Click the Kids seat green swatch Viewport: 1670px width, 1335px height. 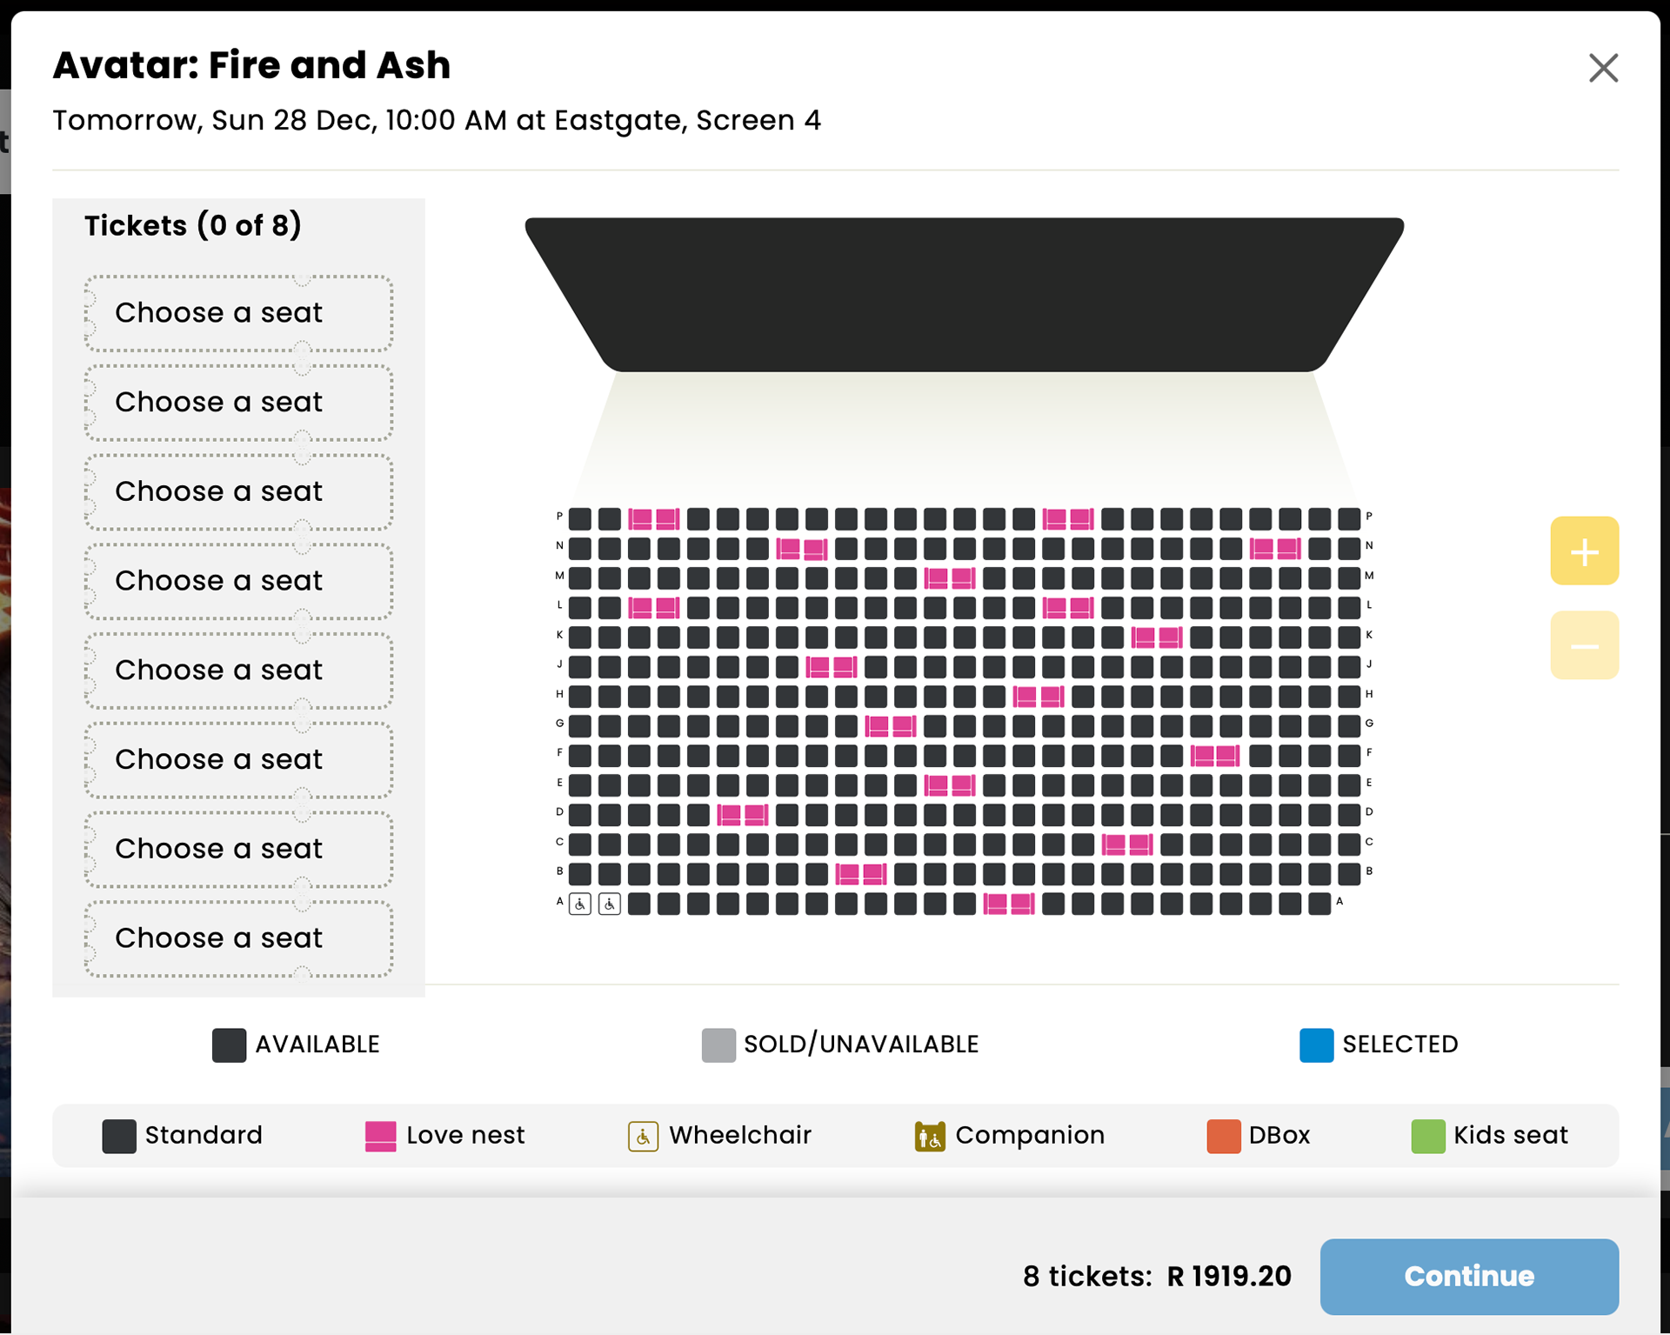(x=1426, y=1136)
